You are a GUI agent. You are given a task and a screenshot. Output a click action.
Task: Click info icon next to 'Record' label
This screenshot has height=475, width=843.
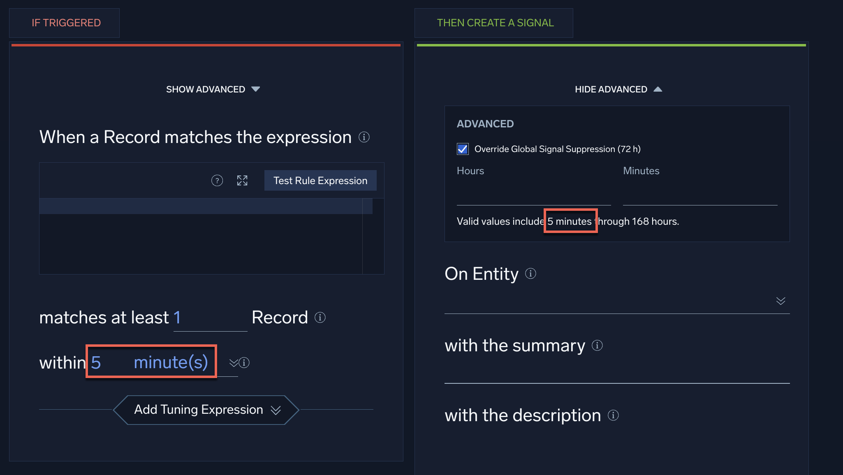(x=320, y=317)
